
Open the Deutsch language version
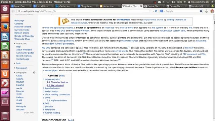coord(20,82)
